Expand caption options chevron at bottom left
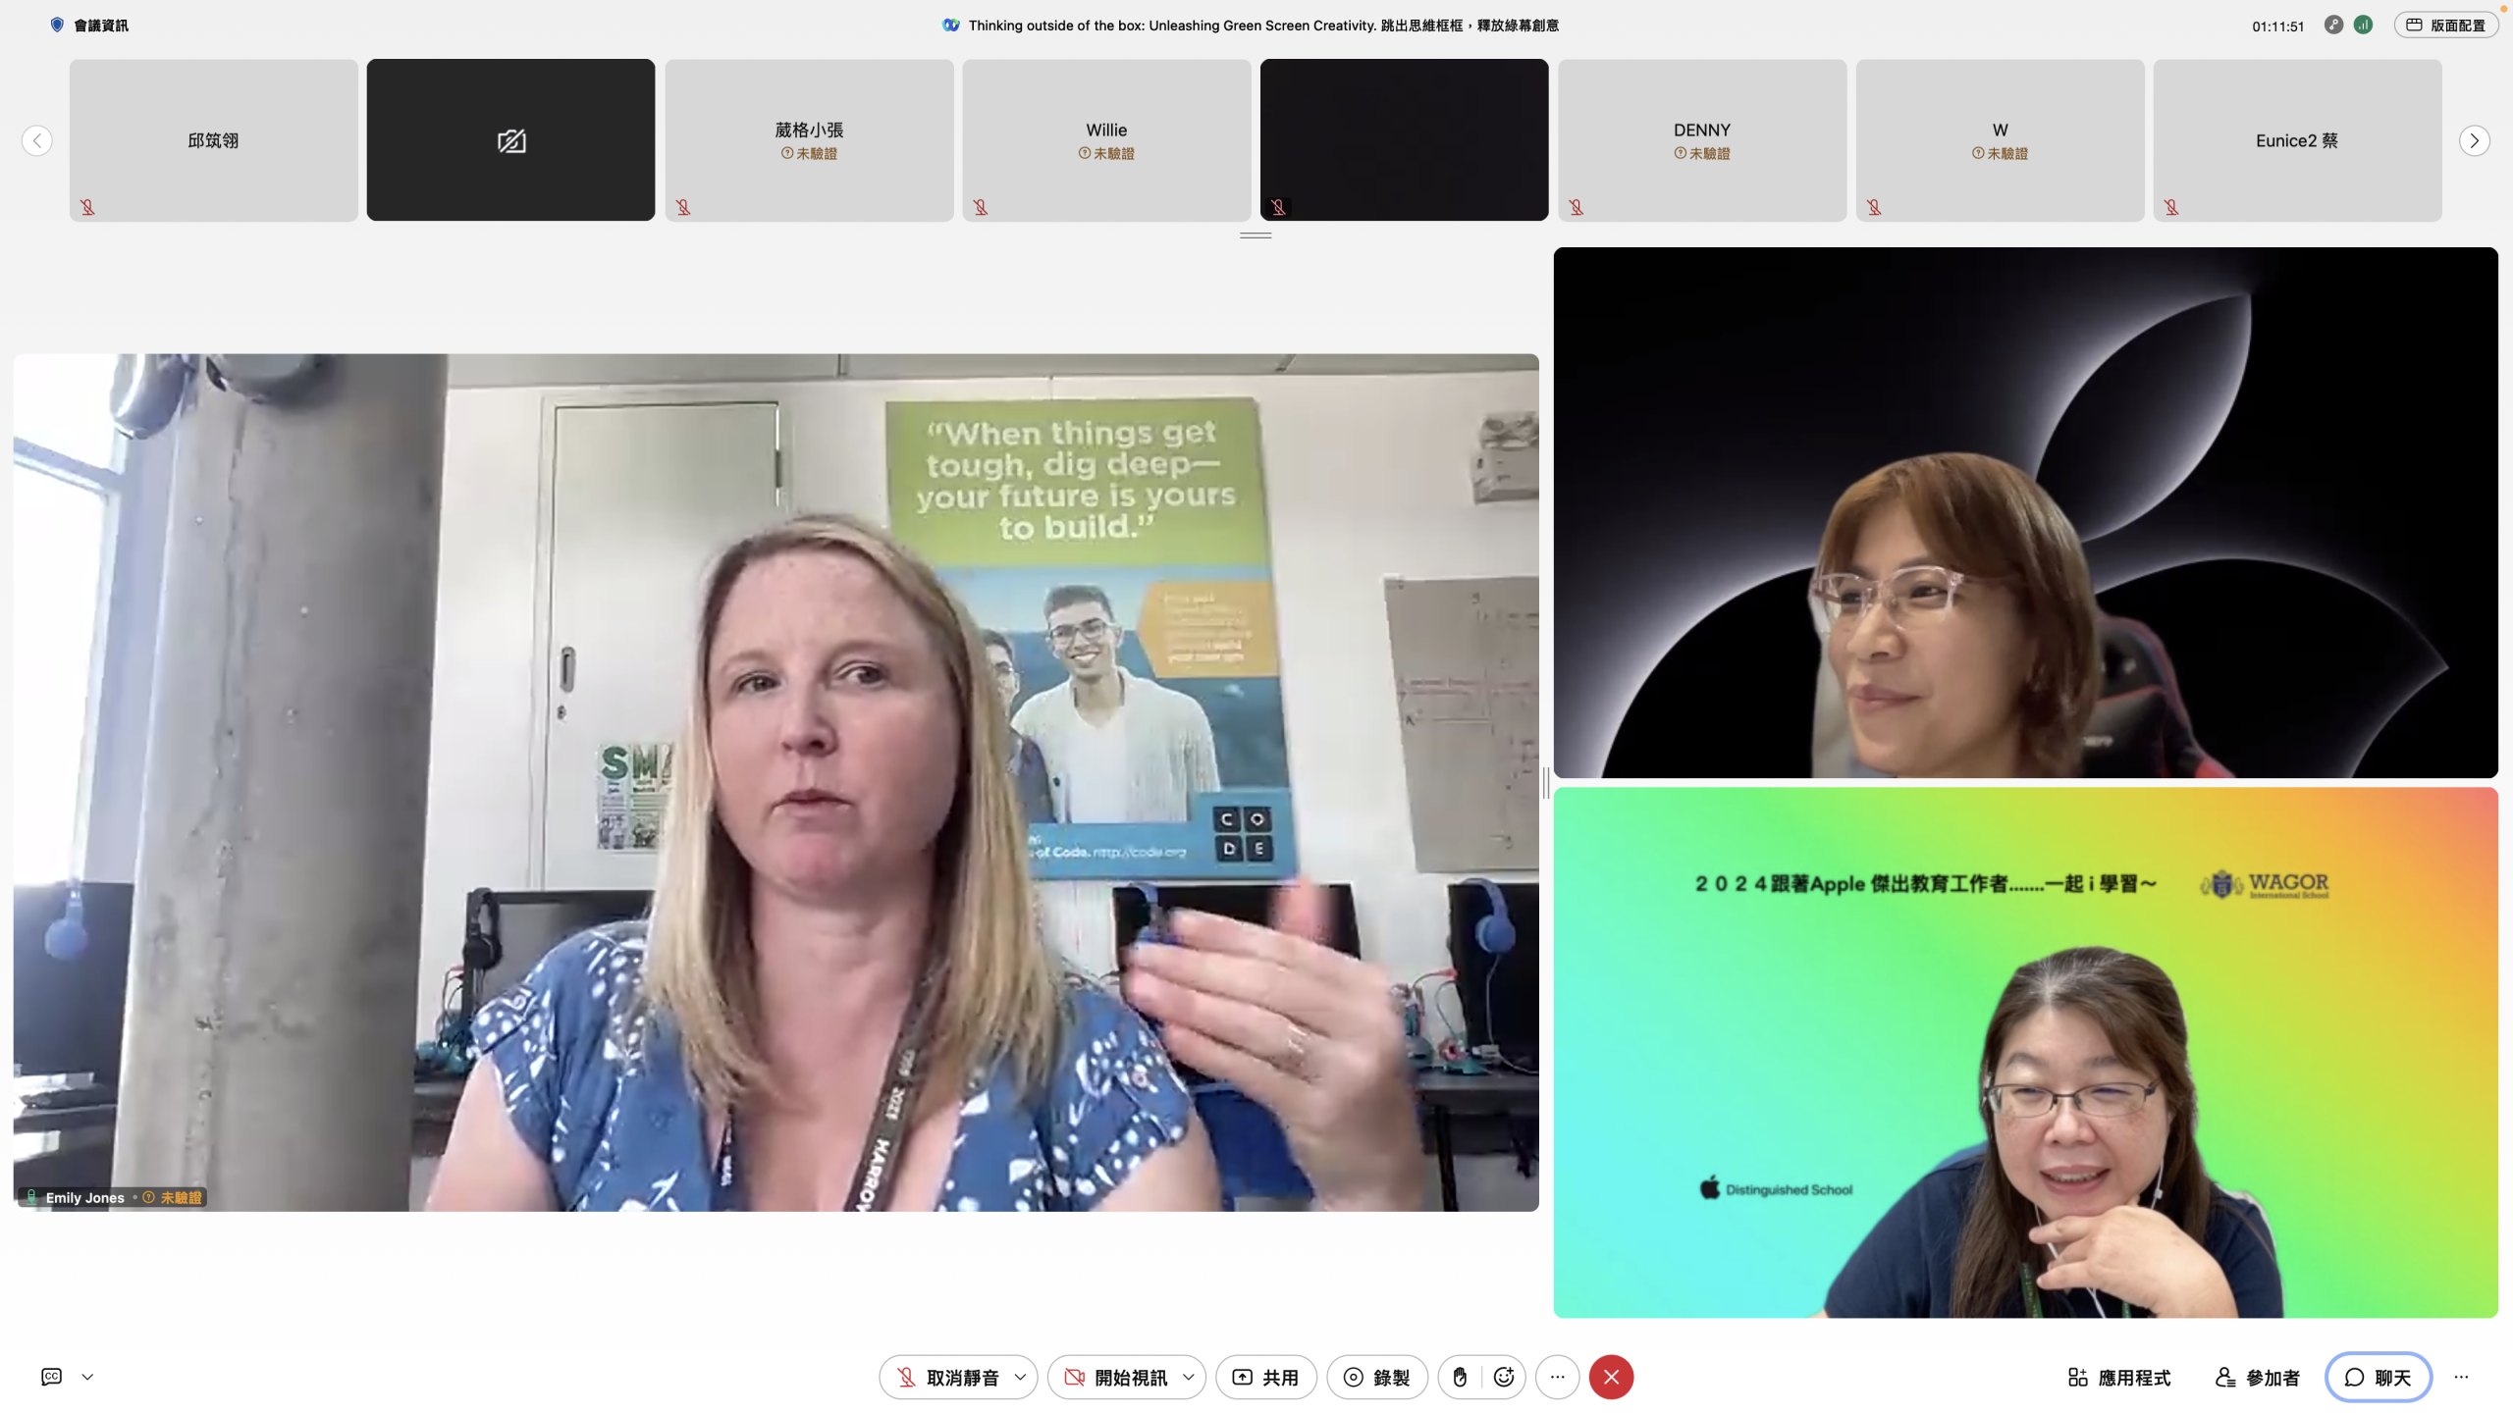The height and width of the screenshot is (1413, 2513). (x=87, y=1377)
